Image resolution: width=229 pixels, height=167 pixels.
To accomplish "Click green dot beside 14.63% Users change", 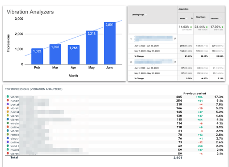I will tap(191, 27).
